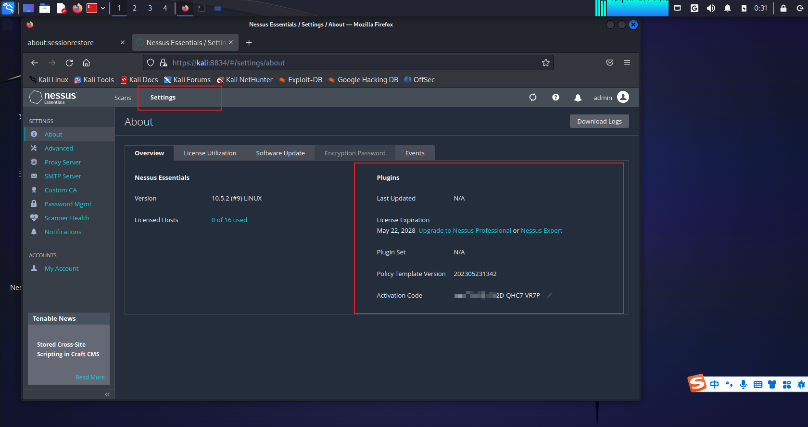
Task: Close the Nessus Essentials browser tab
Action: point(231,42)
